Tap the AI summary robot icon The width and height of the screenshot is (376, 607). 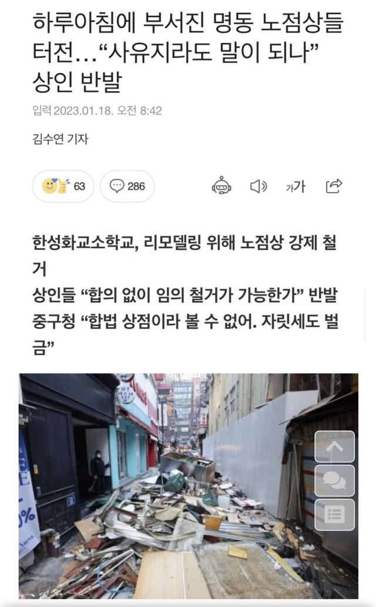tap(221, 186)
